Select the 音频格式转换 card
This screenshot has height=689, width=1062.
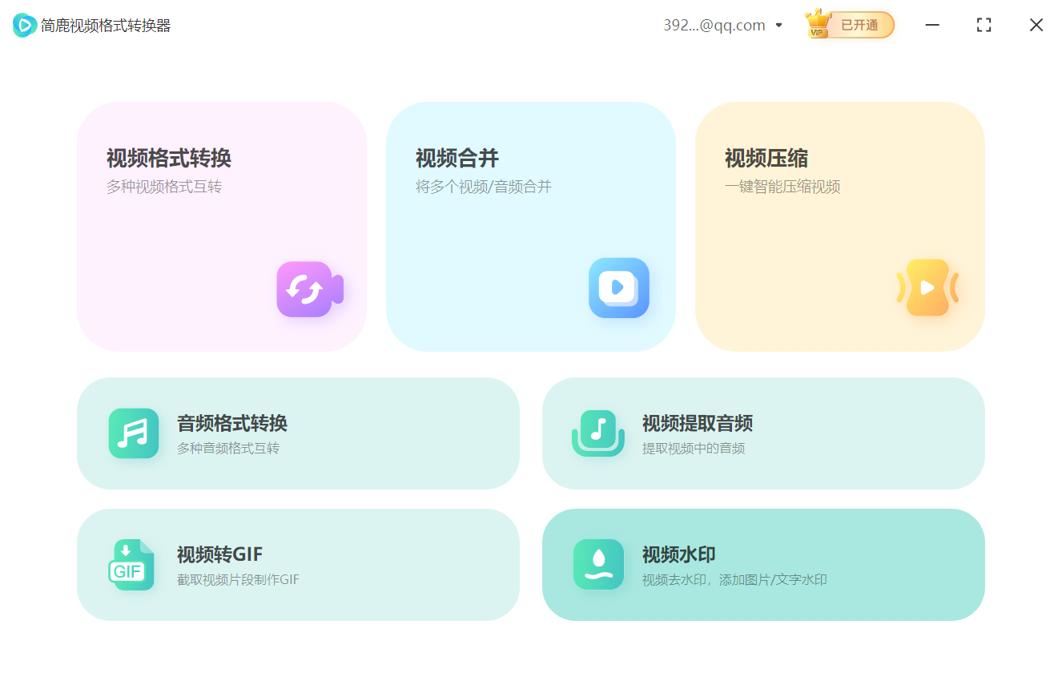point(299,433)
